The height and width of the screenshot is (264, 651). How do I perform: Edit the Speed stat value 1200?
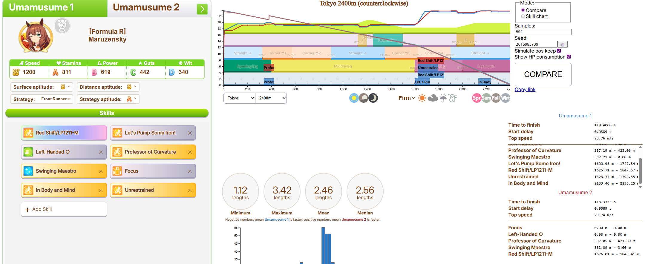(x=29, y=72)
